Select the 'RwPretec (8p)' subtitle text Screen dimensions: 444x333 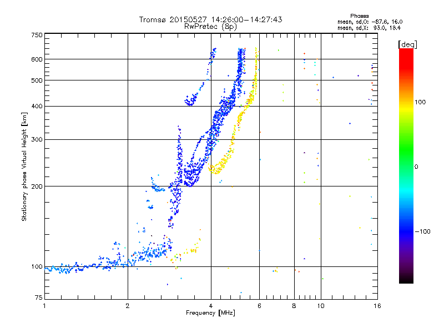[210, 27]
